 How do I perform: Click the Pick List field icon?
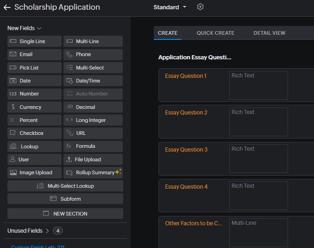tap(13, 68)
